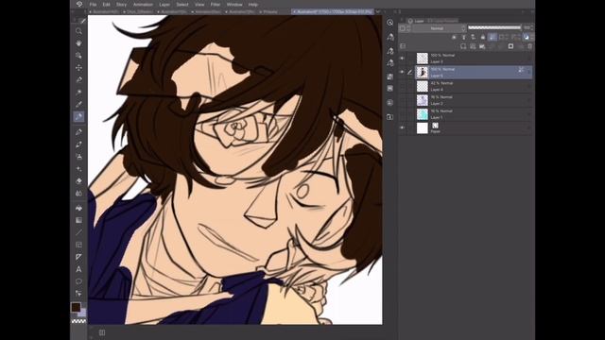605x340 pixels.
Task: Open the Story menu
Action: tap(121, 5)
